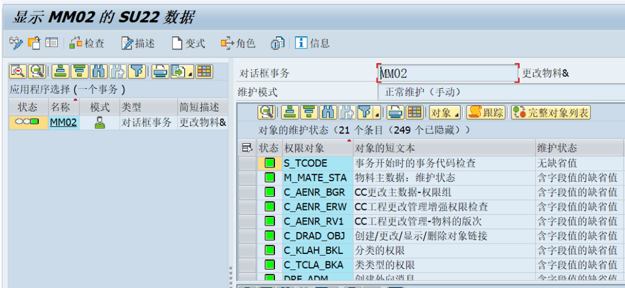Screen dimensions: 625x288
Task: Click the 跟踪 trace button
Action: pyautogui.click(x=486, y=113)
